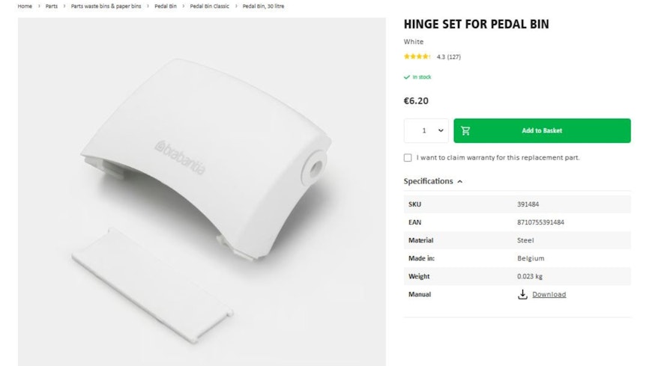Click the Download manual link
Image resolution: width=652 pixels, height=366 pixels.
coord(549,294)
